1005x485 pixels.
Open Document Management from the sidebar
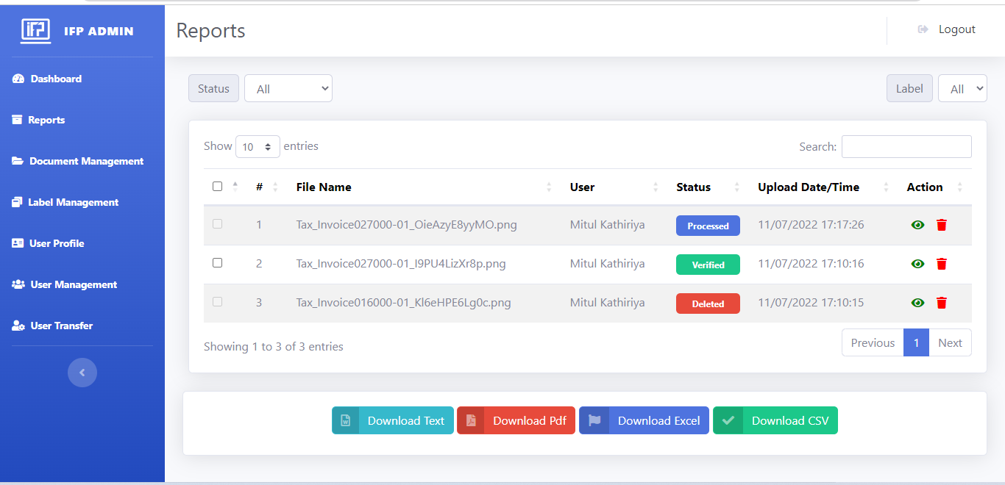(86, 161)
